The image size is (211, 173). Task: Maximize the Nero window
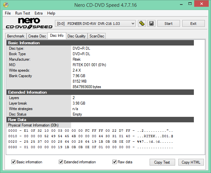tap(190, 4)
